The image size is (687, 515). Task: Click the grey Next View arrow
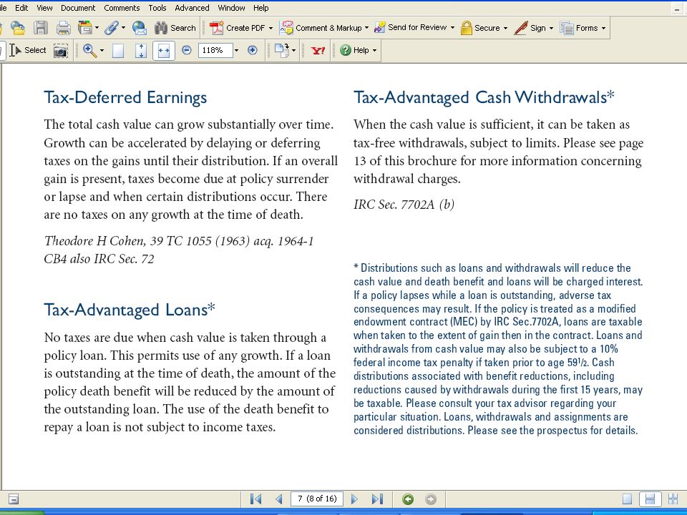(x=431, y=499)
